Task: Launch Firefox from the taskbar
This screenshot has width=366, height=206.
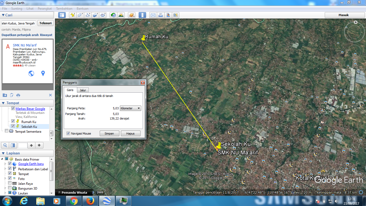Action: [90, 201]
